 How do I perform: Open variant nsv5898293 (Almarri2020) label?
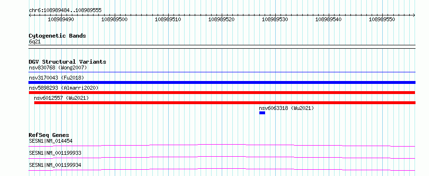tap(64, 88)
